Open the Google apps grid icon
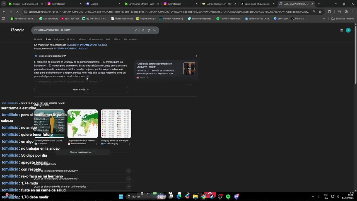Screen dimensions: 357x201 tap(341, 30)
